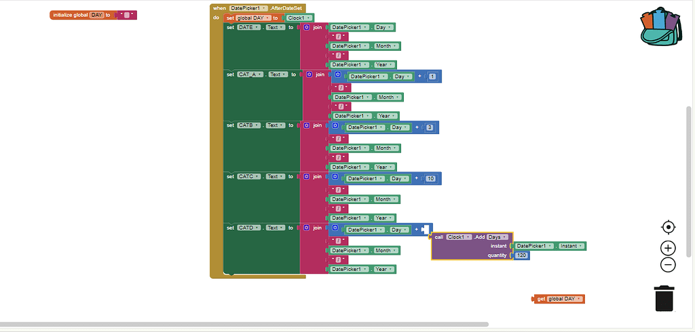Click the trash can icon
This screenshot has height=332, width=695.
664,298
